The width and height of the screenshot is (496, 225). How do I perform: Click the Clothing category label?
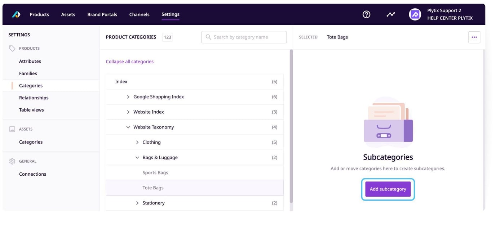coord(151,142)
